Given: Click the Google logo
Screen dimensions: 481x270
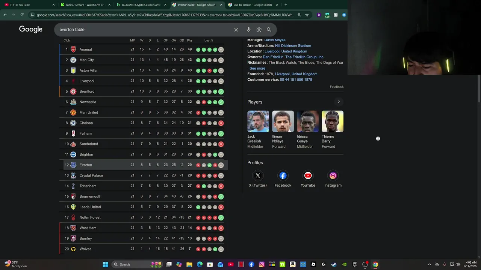Looking at the screenshot, I should point(31,29).
